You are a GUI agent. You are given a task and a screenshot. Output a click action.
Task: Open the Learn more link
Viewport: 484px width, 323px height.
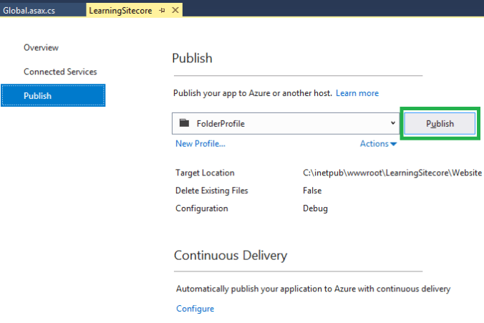point(357,93)
